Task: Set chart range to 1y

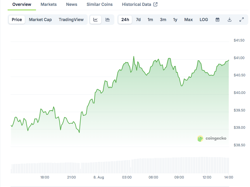Action: [175, 20]
